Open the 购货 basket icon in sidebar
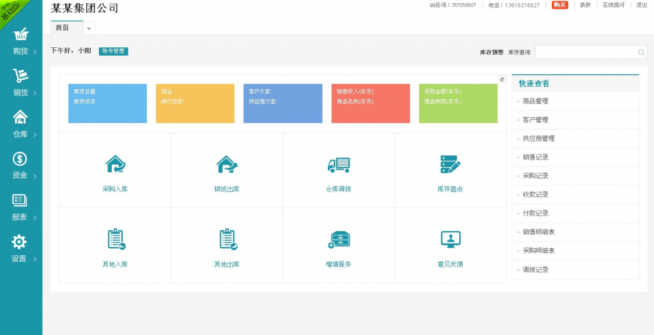654x335 pixels. pos(21,34)
